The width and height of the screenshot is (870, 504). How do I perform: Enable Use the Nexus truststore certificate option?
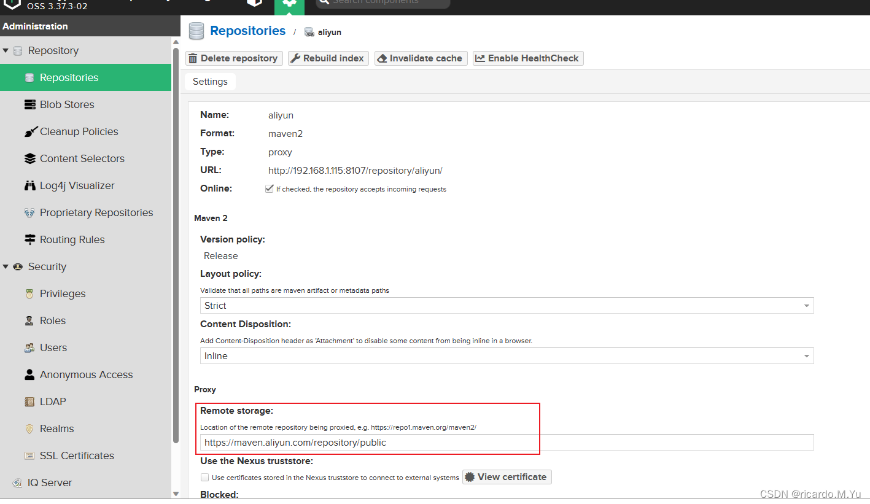204,477
